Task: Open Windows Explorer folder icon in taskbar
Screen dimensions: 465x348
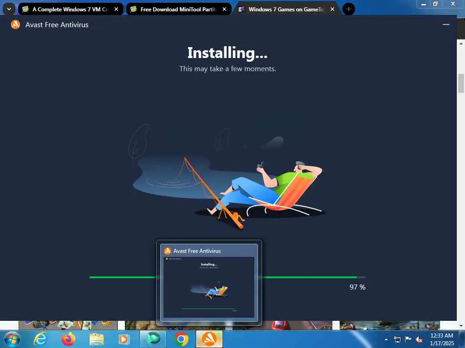Action: (x=97, y=339)
